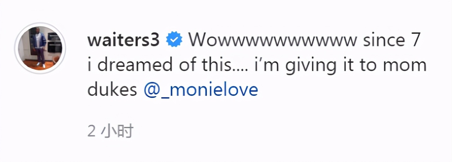Open the @_monielove mention link

click(x=201, y=90)
